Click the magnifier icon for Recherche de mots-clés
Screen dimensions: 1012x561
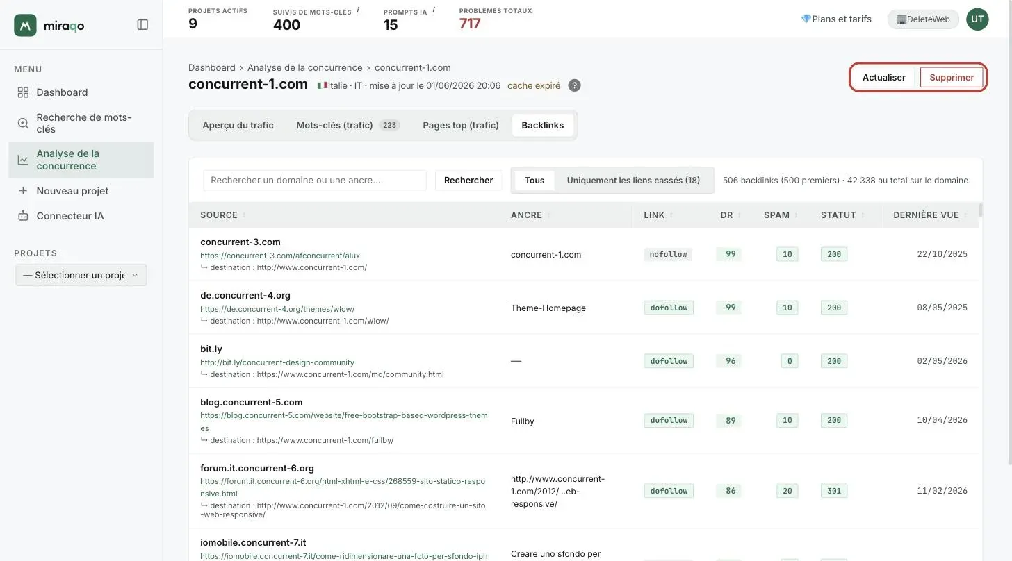[x=23, y=123]
